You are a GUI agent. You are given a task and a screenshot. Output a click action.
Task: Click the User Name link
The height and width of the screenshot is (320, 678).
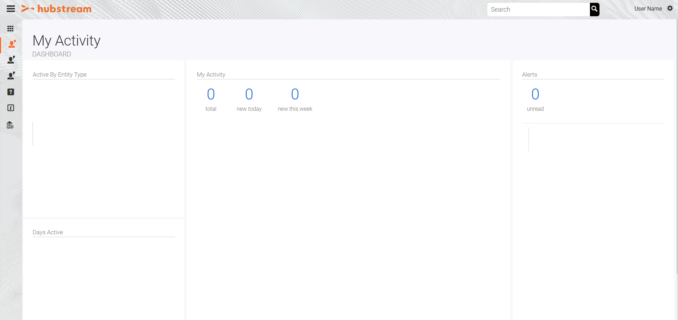click(x=648, y=8)
